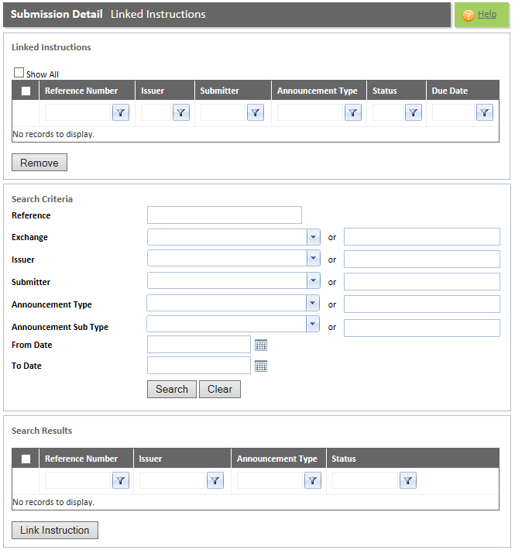Expand the Exchange dropdown list
The height and width of the screenshot is (550, 515).
tap(313, 238)
